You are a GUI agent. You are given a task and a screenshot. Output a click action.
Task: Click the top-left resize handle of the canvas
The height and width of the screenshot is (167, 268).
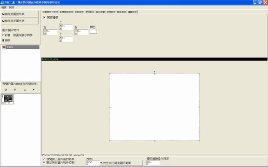point(110,74)
